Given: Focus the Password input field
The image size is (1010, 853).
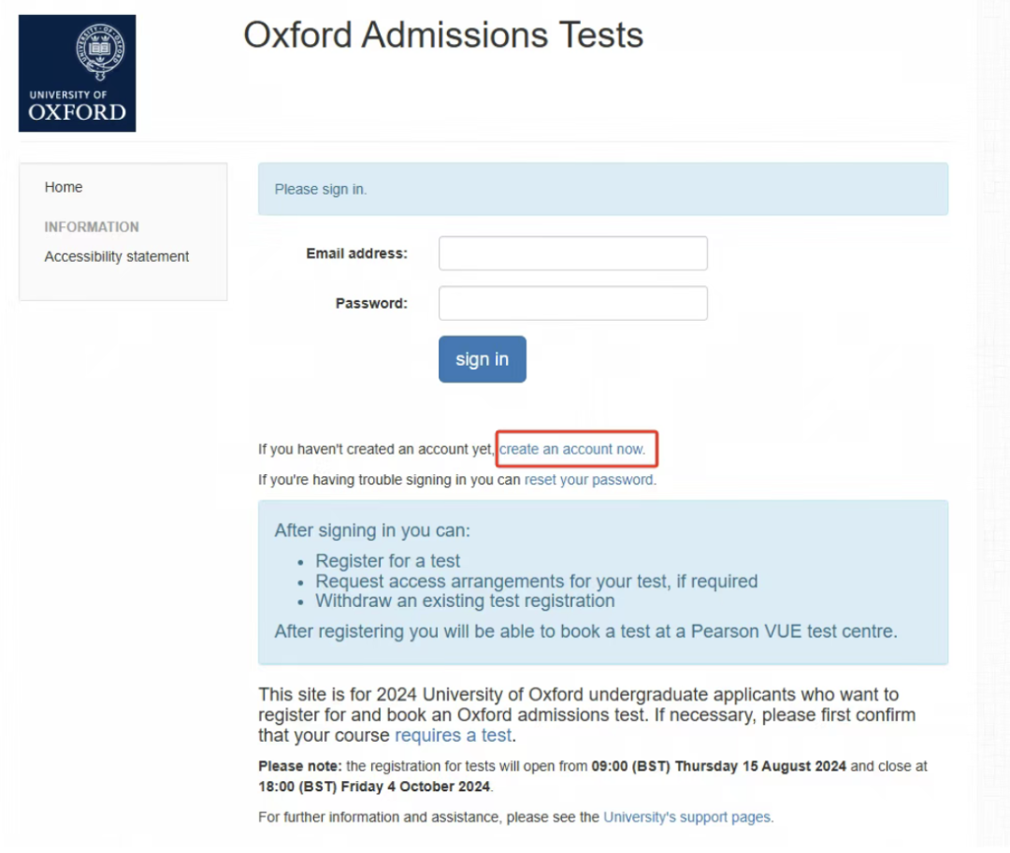Looking at the screenshot, I should (572, 303).
